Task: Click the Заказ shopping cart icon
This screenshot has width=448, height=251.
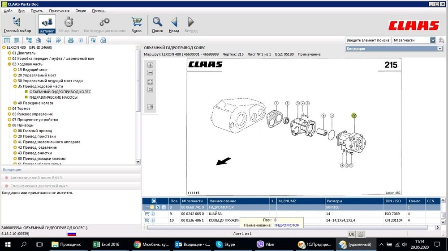Action: coord(137,24)
